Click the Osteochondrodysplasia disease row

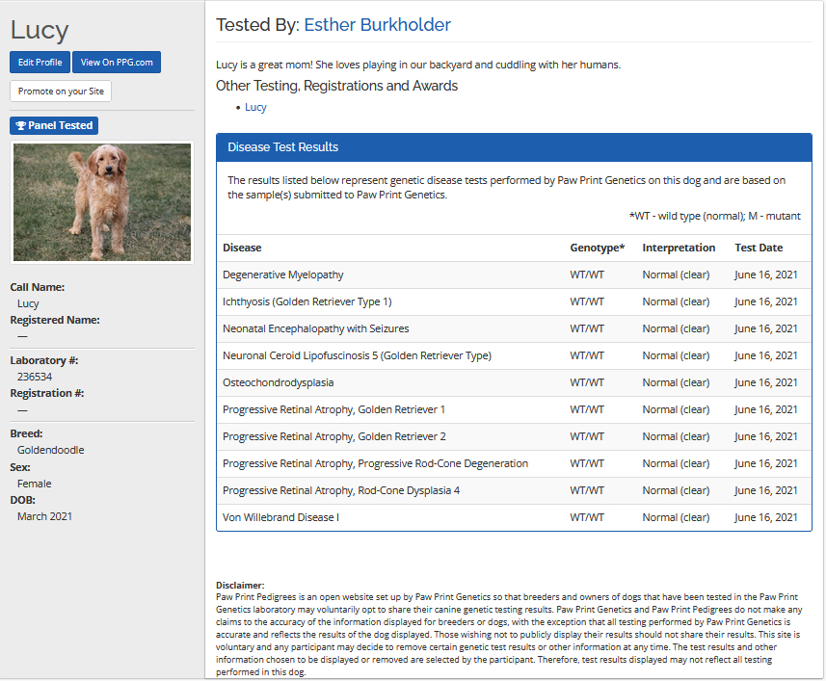pos(278,382)
